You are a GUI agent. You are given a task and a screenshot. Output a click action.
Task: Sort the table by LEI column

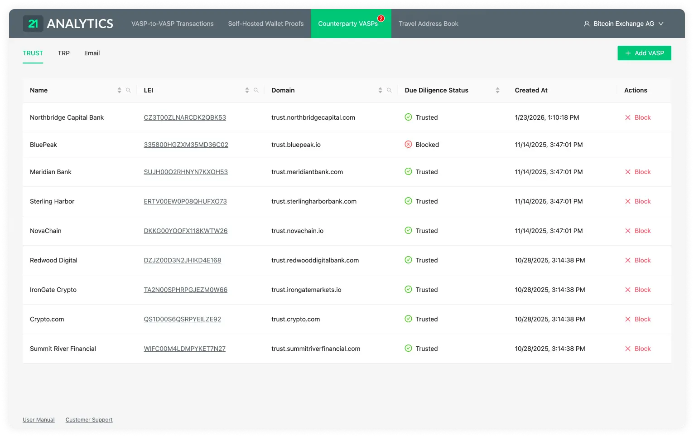(x=247, y=90)
